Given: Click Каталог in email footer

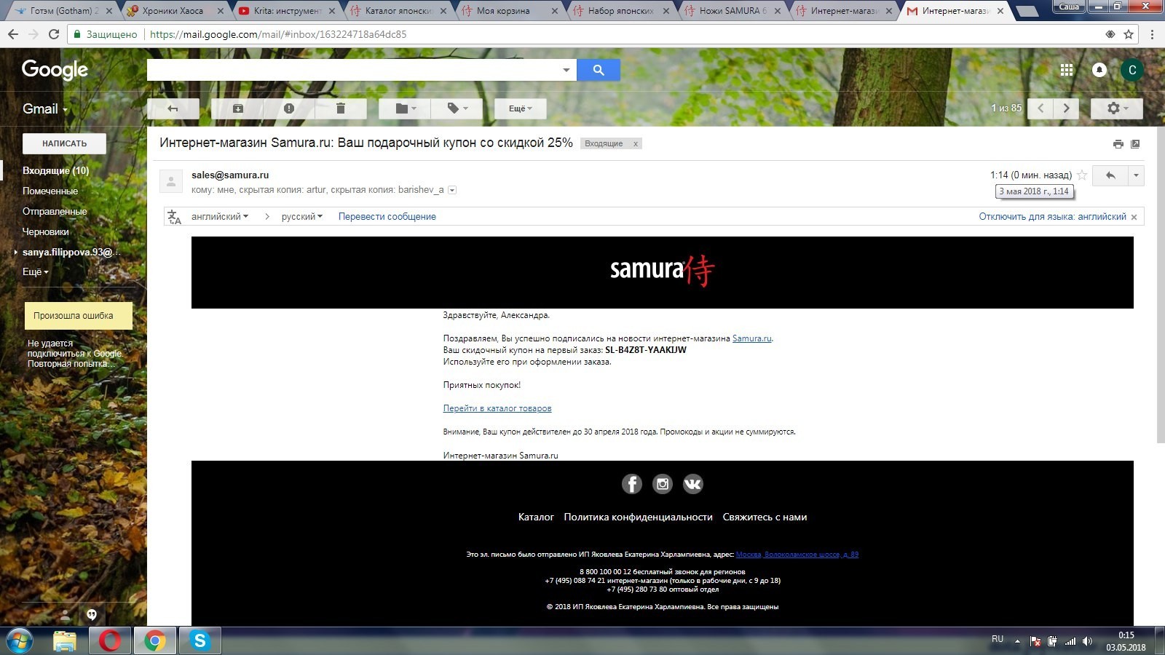Looking at the screenshot, I should point(536,517).
